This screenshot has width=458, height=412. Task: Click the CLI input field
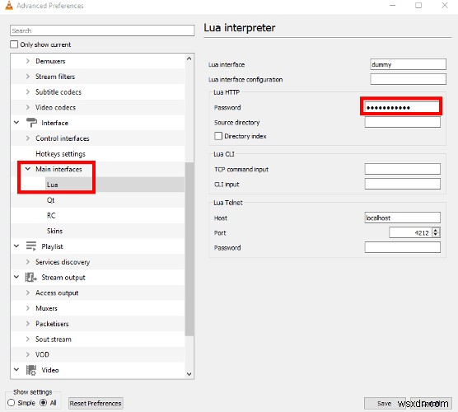403,184
